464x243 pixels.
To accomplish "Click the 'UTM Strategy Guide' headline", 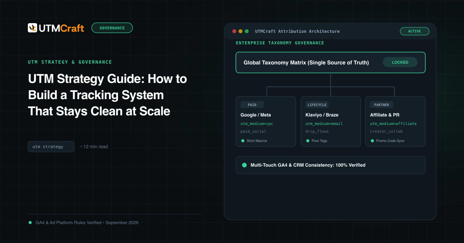I will coord(107,95).
